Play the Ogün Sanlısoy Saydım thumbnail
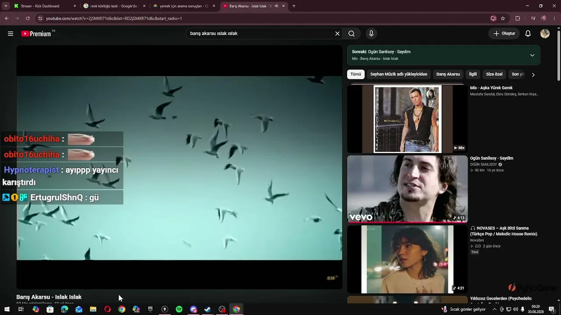The width and height of the screenshot is (561, 315). click(x=407, y=189)
